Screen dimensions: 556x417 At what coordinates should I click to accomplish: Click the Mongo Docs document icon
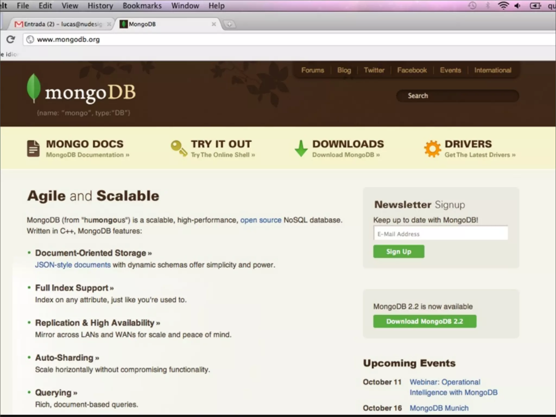coord(33,149)
